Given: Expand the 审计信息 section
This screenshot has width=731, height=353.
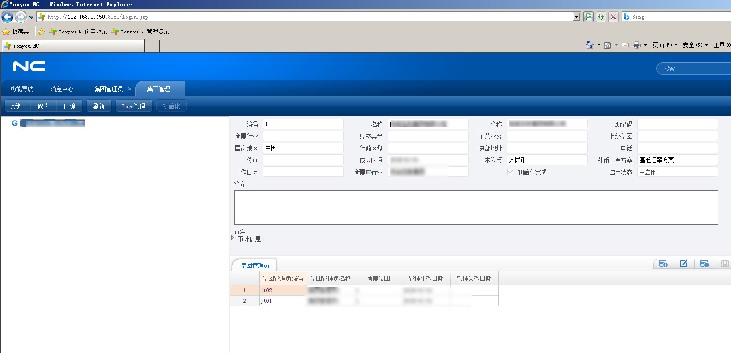Looking at the screenshot, I should coord(233,238).
